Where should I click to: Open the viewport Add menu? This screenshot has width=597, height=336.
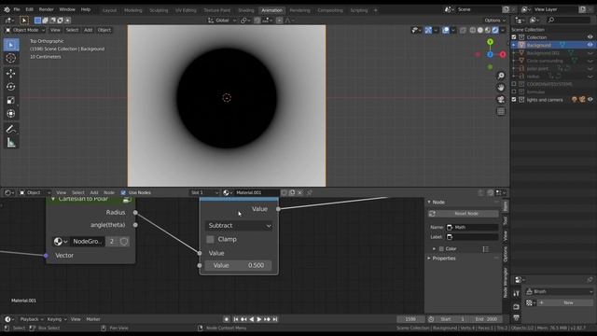point(88,30)
